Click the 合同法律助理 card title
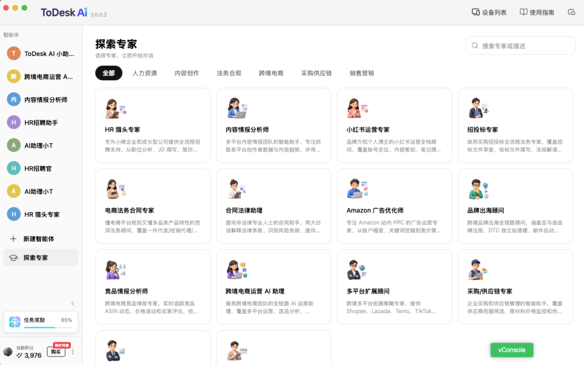The image size is (584, 365). (x=244, y=211)
